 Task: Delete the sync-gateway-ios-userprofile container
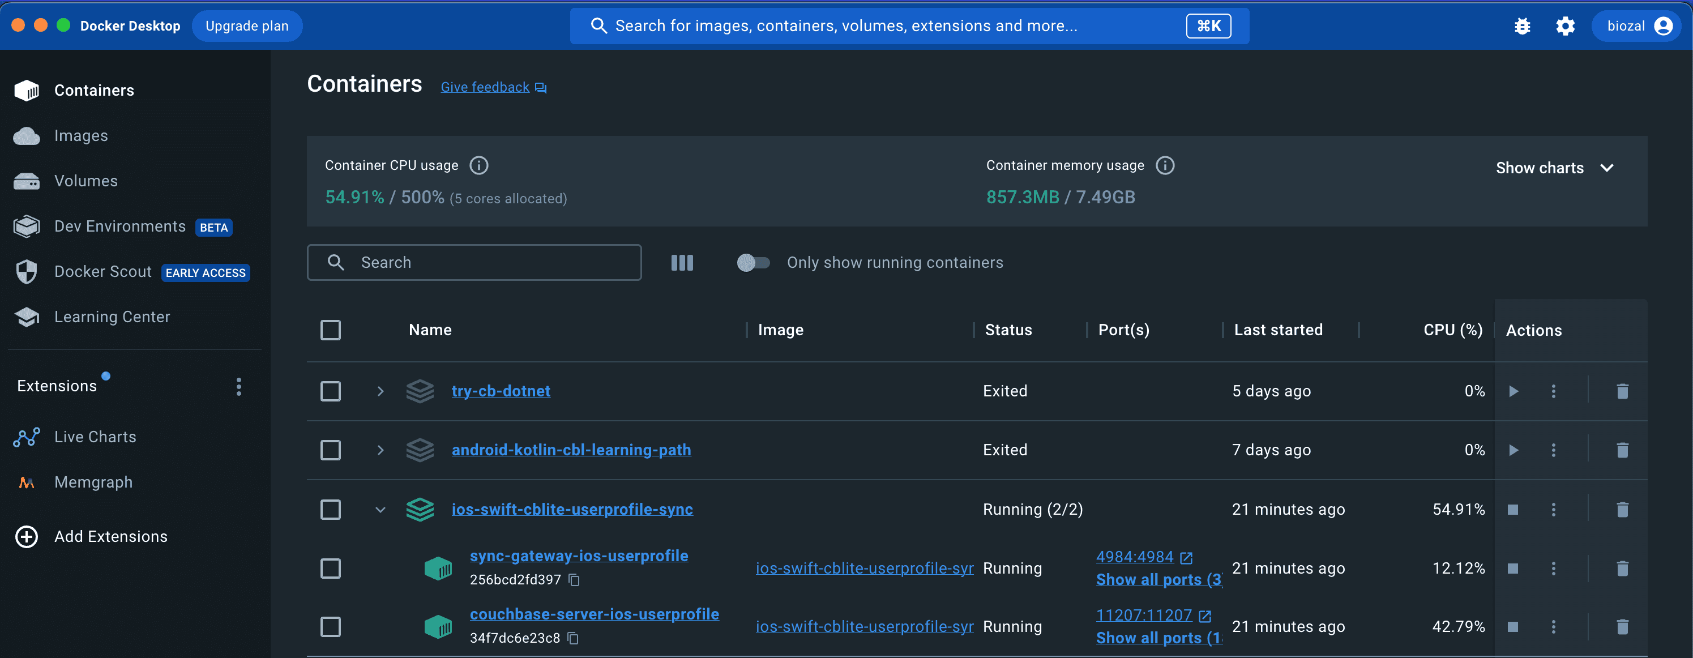(x=1622, y=568)
